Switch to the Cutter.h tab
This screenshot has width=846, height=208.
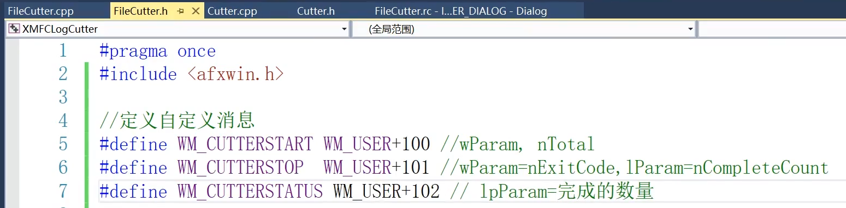tap(316, 11)
